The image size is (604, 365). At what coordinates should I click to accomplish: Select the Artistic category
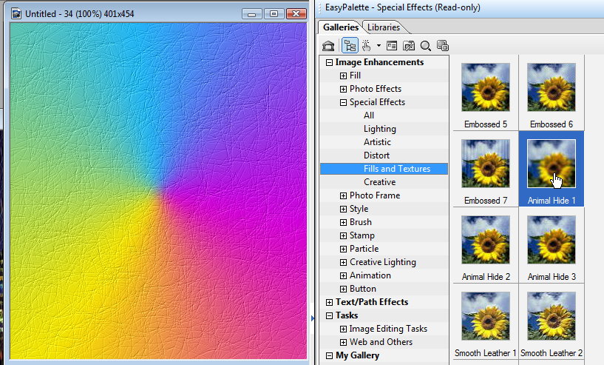click(x=377, y=142)
